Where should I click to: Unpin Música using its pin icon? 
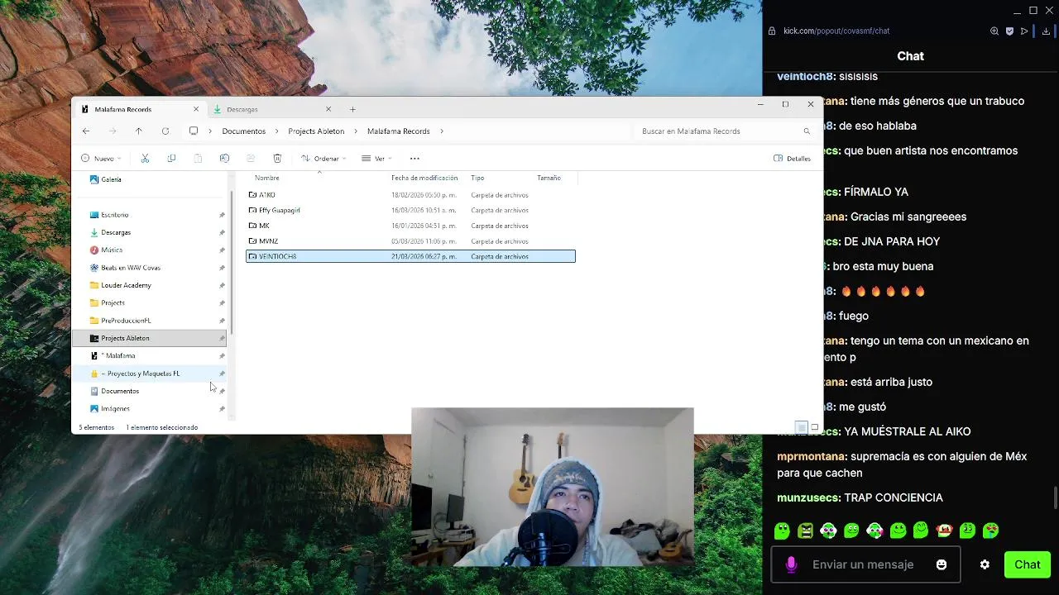tap(222, 250)
